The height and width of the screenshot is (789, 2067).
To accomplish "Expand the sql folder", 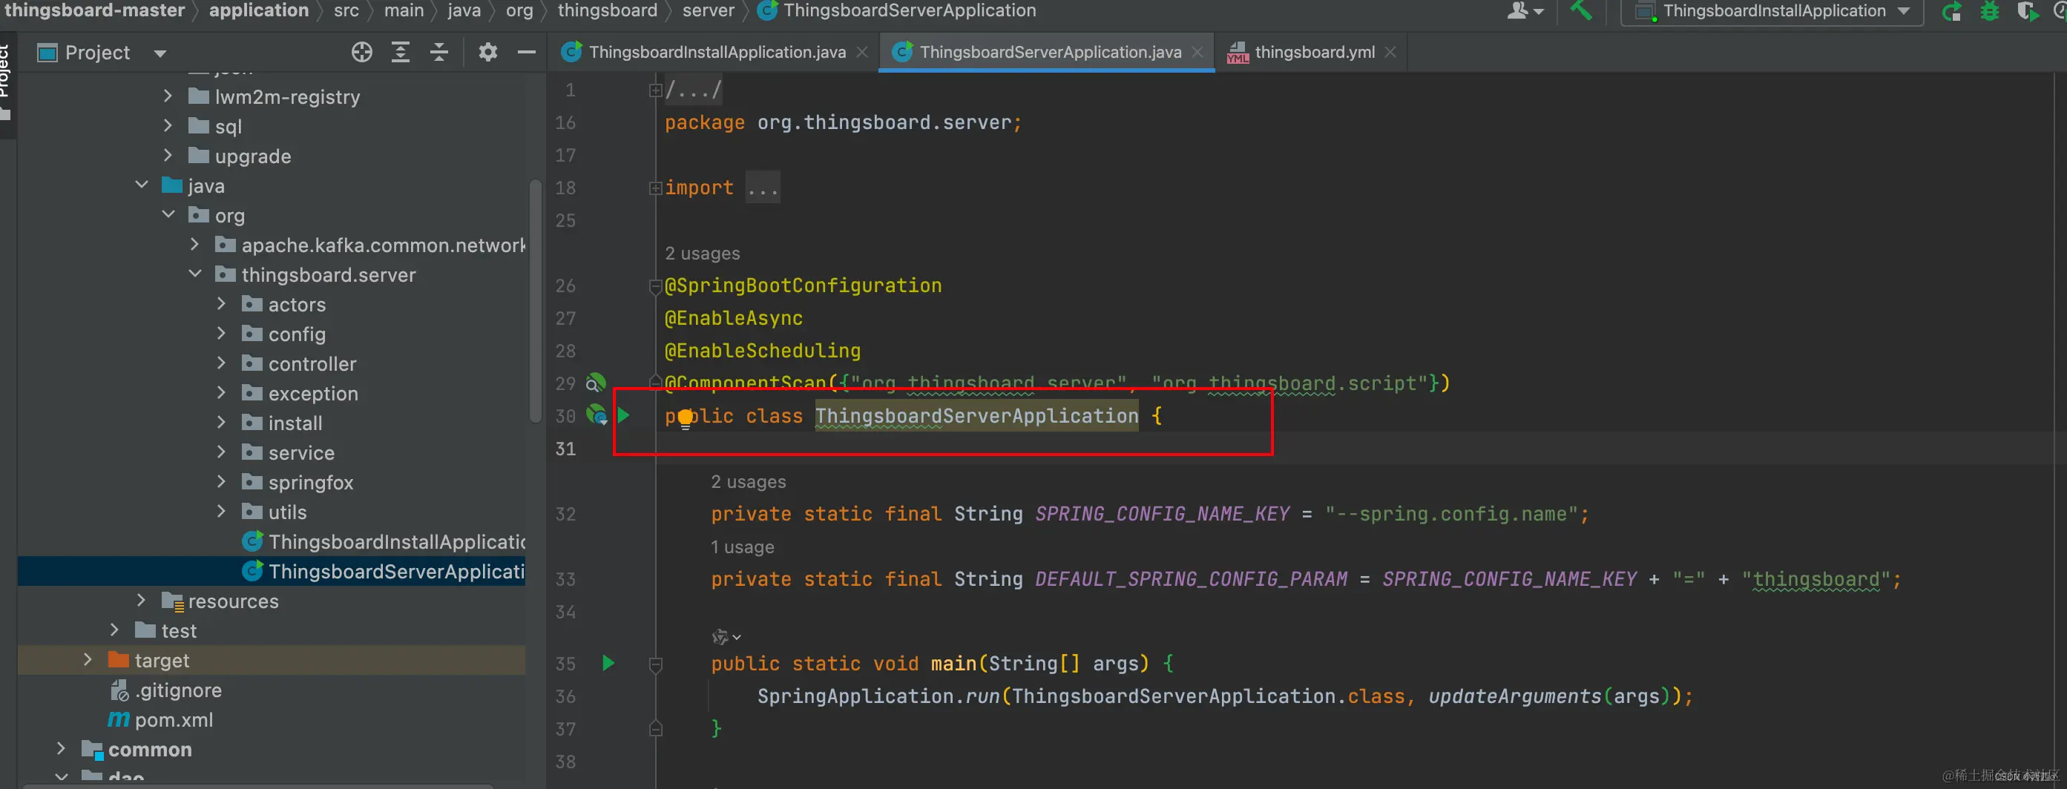I will click(x=168, y=126).
